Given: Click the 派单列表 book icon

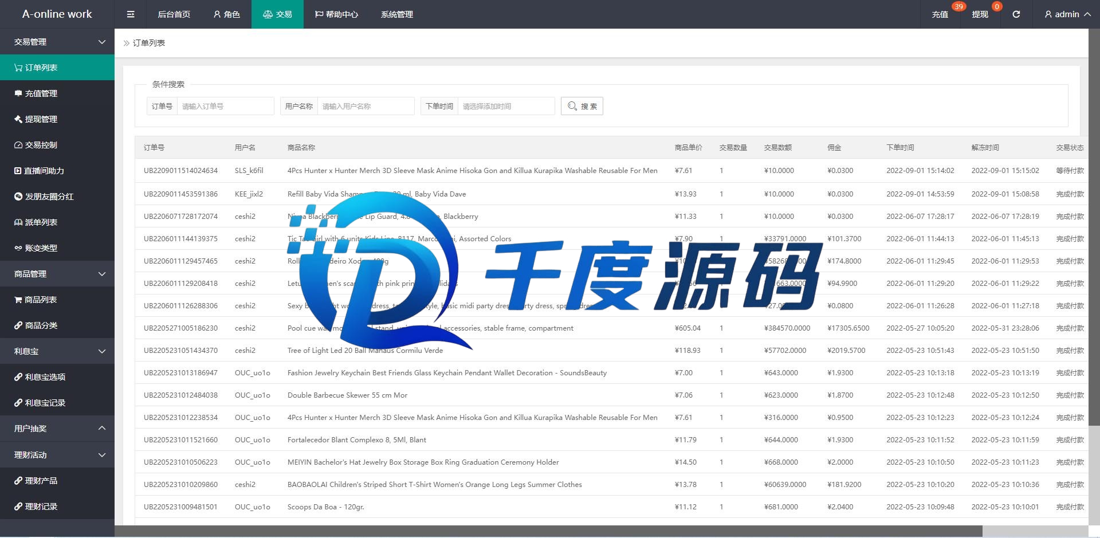Looking at the screenshot, I should [x=18, y=222].
